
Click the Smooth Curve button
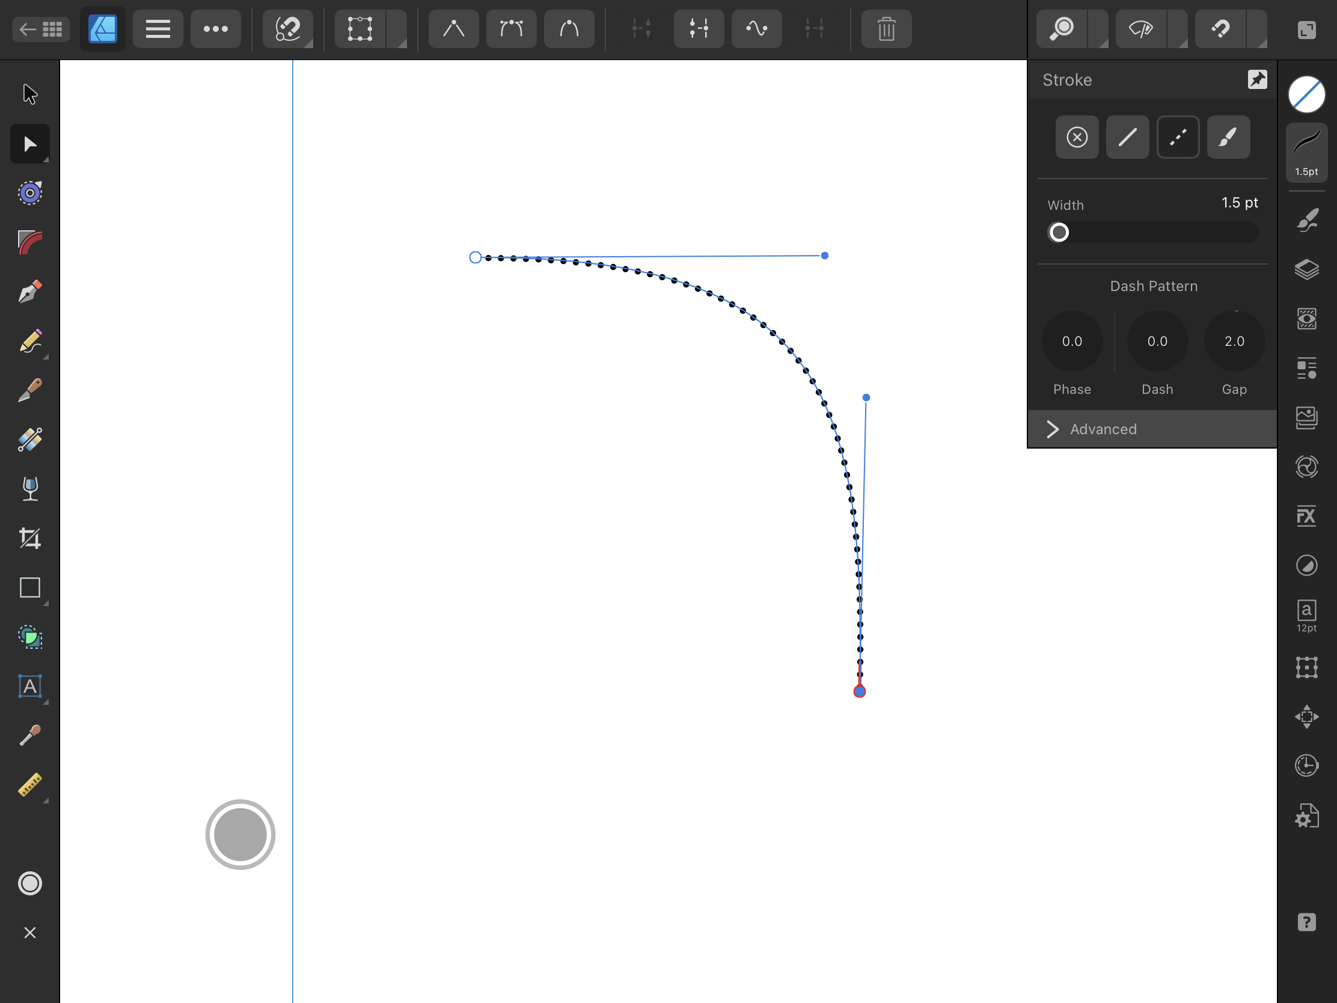tap(756, 29)
